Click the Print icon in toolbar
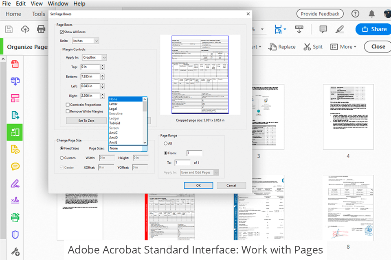 pos(41,29)
